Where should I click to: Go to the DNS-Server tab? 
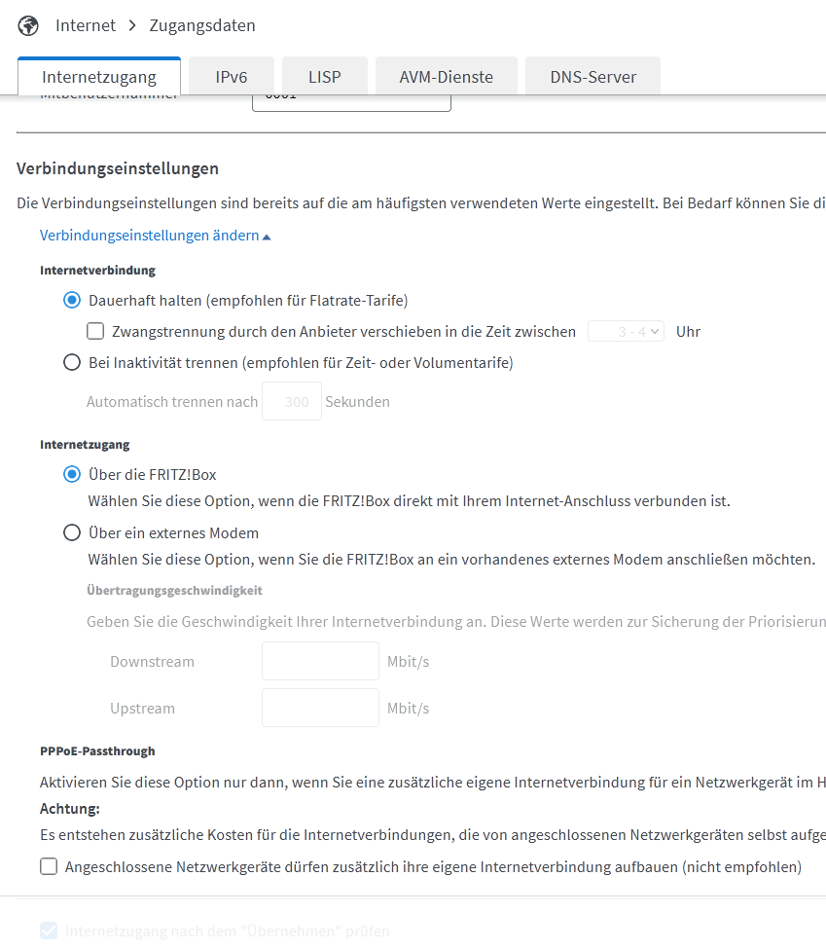(593, 77)
